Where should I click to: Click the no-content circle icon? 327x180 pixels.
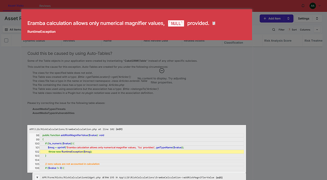pos(162,71)
